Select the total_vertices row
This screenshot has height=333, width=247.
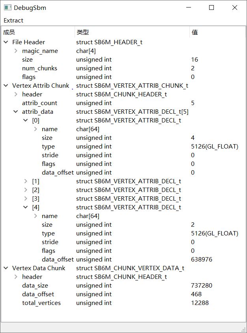pos(123,303)
